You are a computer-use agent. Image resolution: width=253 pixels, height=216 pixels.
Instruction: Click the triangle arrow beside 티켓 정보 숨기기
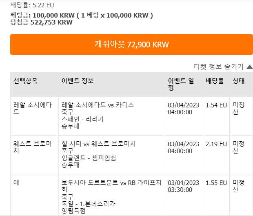pyautogui.click(x=250, y=67)
